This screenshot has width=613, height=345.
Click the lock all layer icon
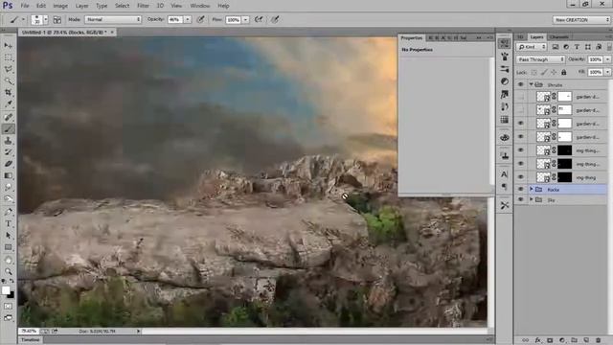pos(564,73)
